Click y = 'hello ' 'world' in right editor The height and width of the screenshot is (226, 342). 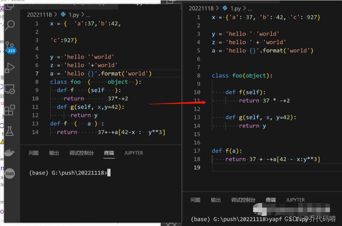(x=246, y=34)
